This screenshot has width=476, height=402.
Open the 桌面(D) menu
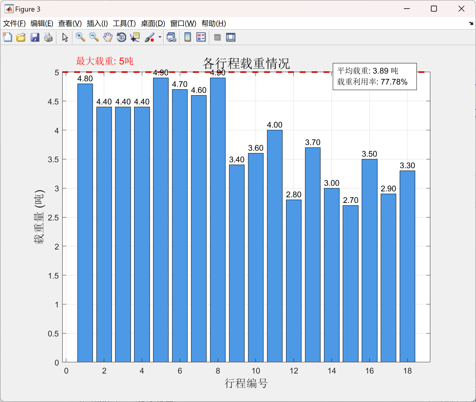pos(153,23)
